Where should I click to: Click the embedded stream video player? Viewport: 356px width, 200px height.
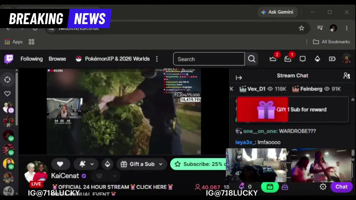(124, 111)
